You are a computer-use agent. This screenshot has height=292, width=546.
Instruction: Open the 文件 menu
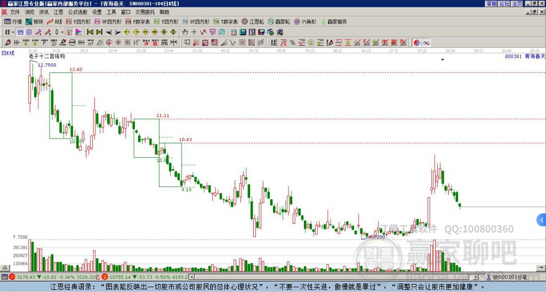[15, 12]
